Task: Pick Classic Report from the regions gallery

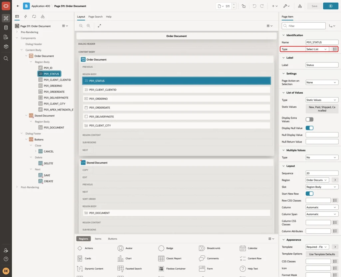Action: pos(170,258)
